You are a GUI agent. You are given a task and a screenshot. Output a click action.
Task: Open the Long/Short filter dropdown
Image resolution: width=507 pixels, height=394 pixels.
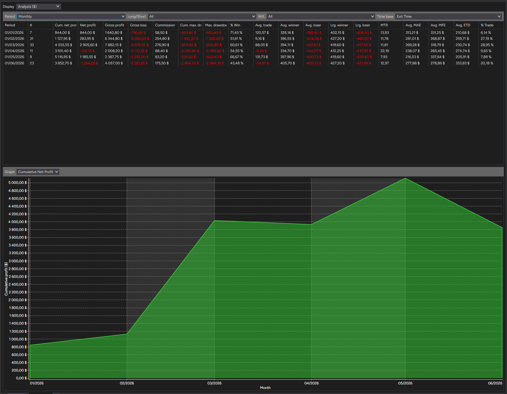point(202,16)
